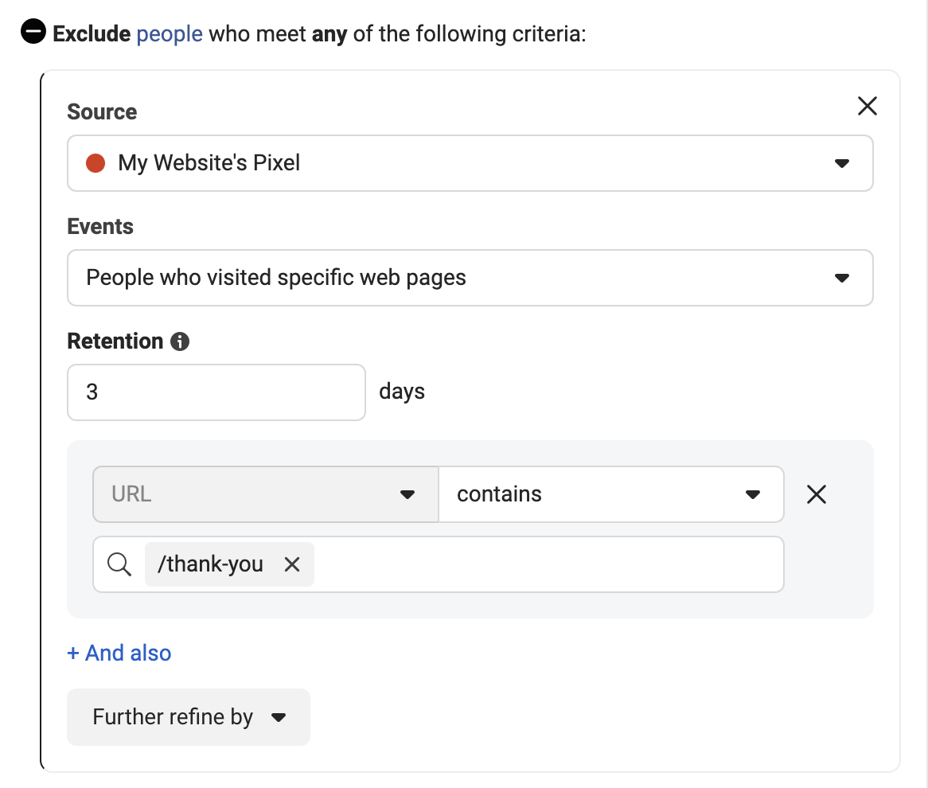Open the Source dropdown showing My Website's Pixel
This screenshot has width=928, height=788.
[470, 163]
